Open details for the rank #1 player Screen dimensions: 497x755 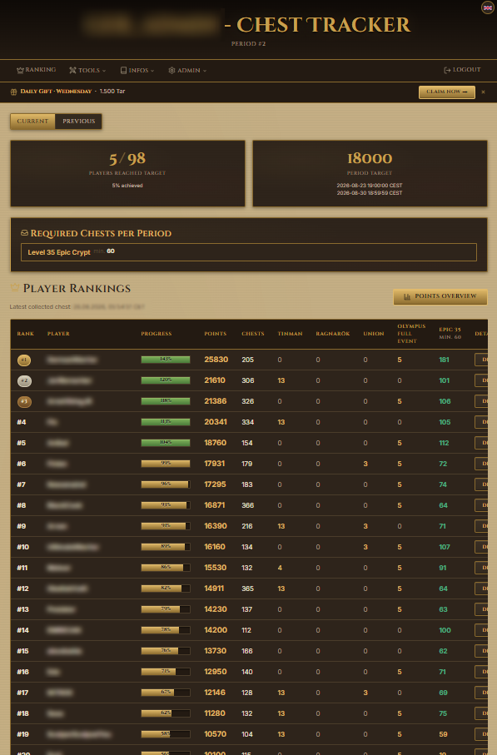481,360
